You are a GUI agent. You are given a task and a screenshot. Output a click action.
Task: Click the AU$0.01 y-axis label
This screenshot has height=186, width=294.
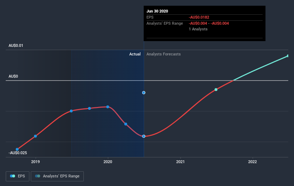tap(16, 45)
